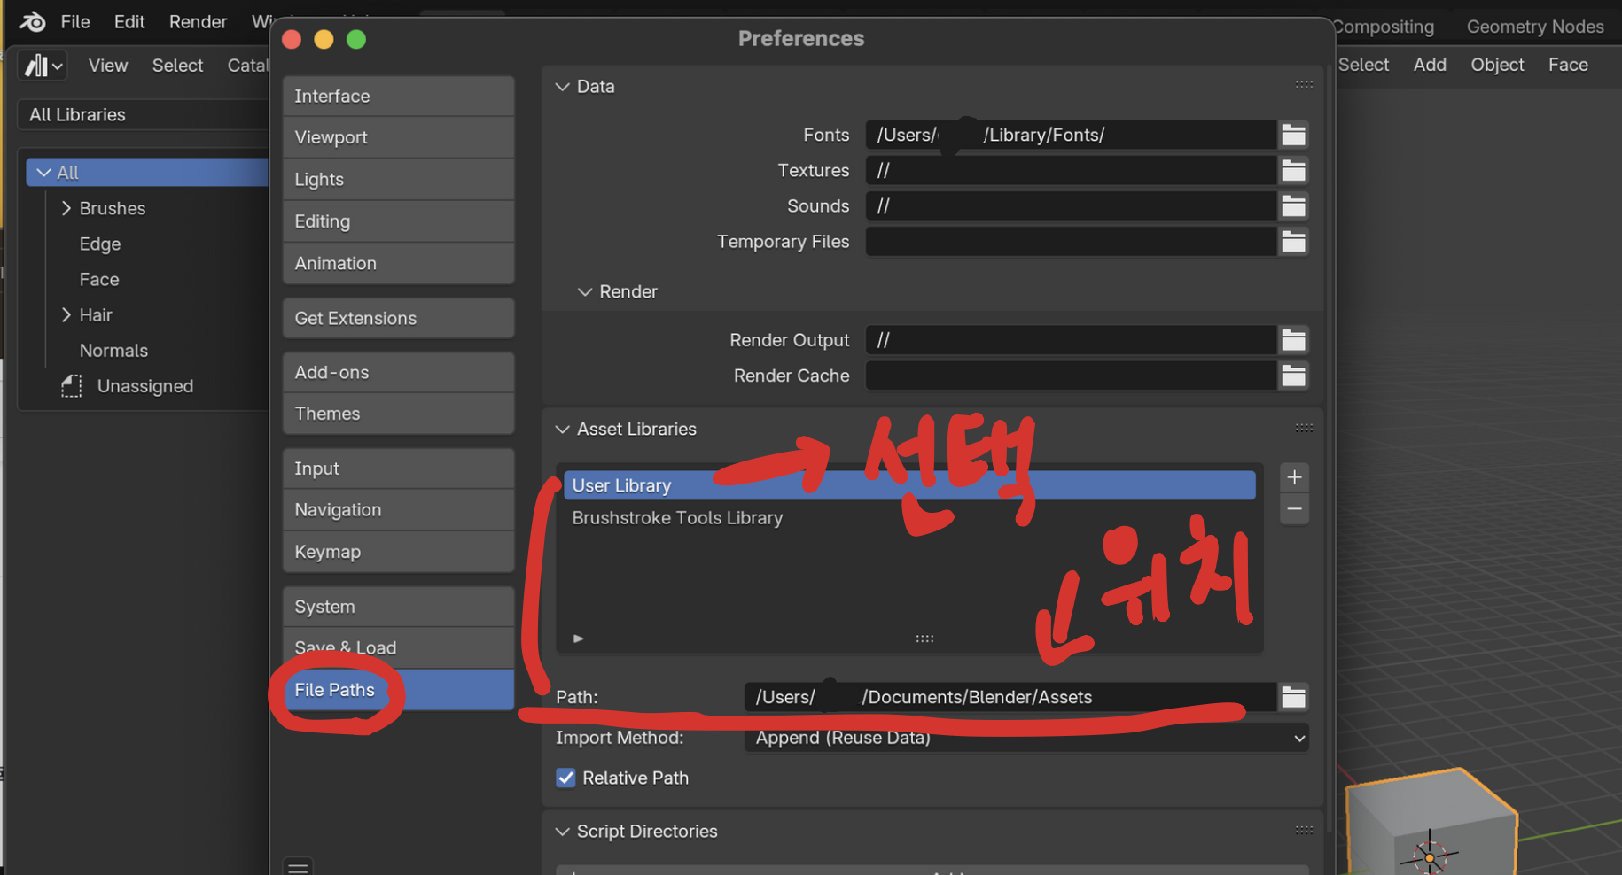Open the All Libraries dropdown

(x=144, y=115)
